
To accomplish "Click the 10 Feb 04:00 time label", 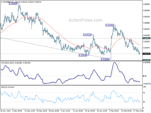I will (x=126, y=111).
